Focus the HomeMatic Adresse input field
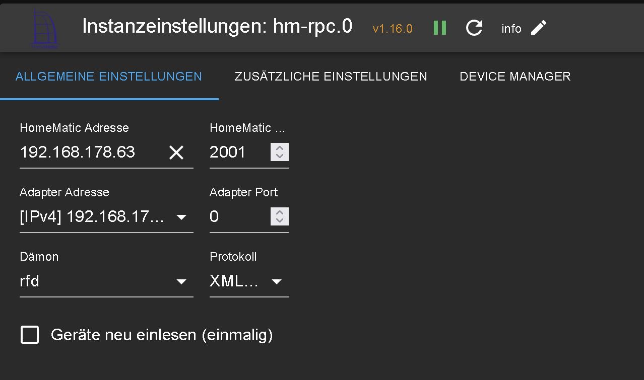644x380 pixels. [91, 153]
